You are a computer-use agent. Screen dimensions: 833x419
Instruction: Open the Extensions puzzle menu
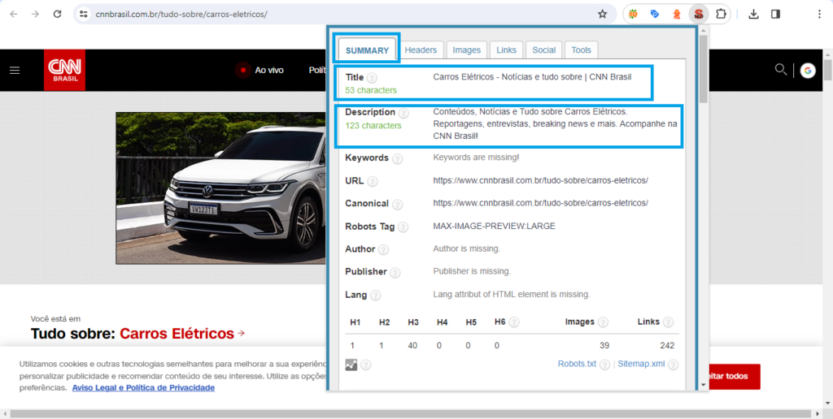pos(721,15)
